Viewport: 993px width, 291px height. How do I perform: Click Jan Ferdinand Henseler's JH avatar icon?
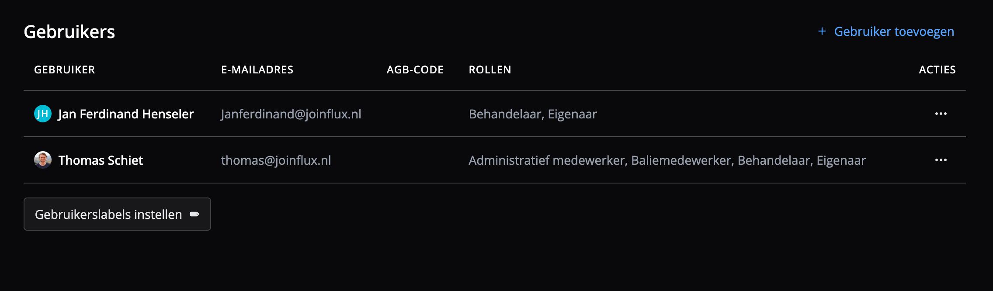43,114
